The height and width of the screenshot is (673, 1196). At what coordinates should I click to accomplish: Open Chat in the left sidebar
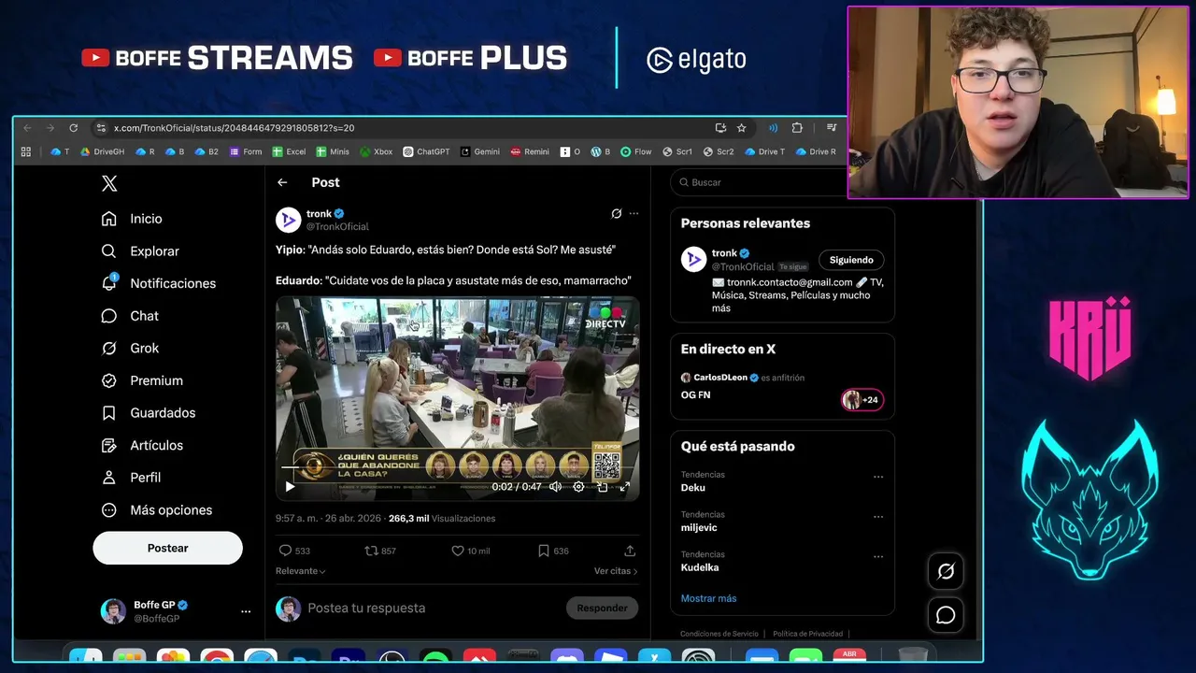pos(130,316)
